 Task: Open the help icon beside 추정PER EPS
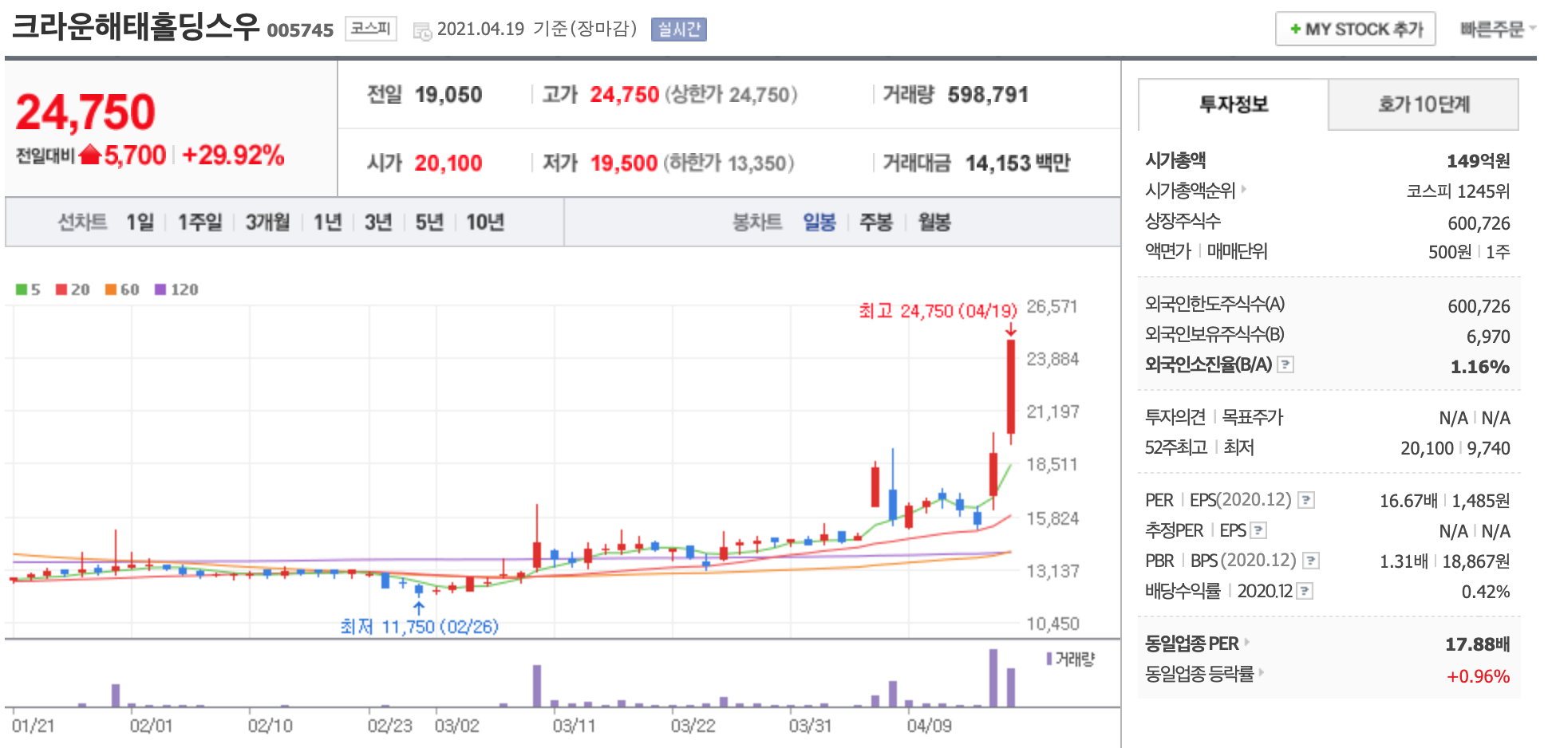[x=1258, y=530]
